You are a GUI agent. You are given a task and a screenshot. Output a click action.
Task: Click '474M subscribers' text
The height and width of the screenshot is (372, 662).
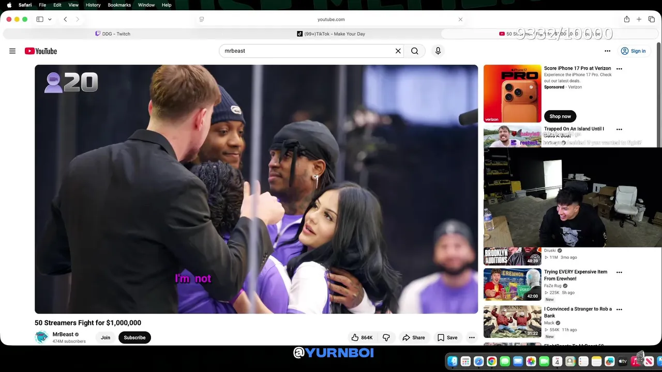(69, 342)
